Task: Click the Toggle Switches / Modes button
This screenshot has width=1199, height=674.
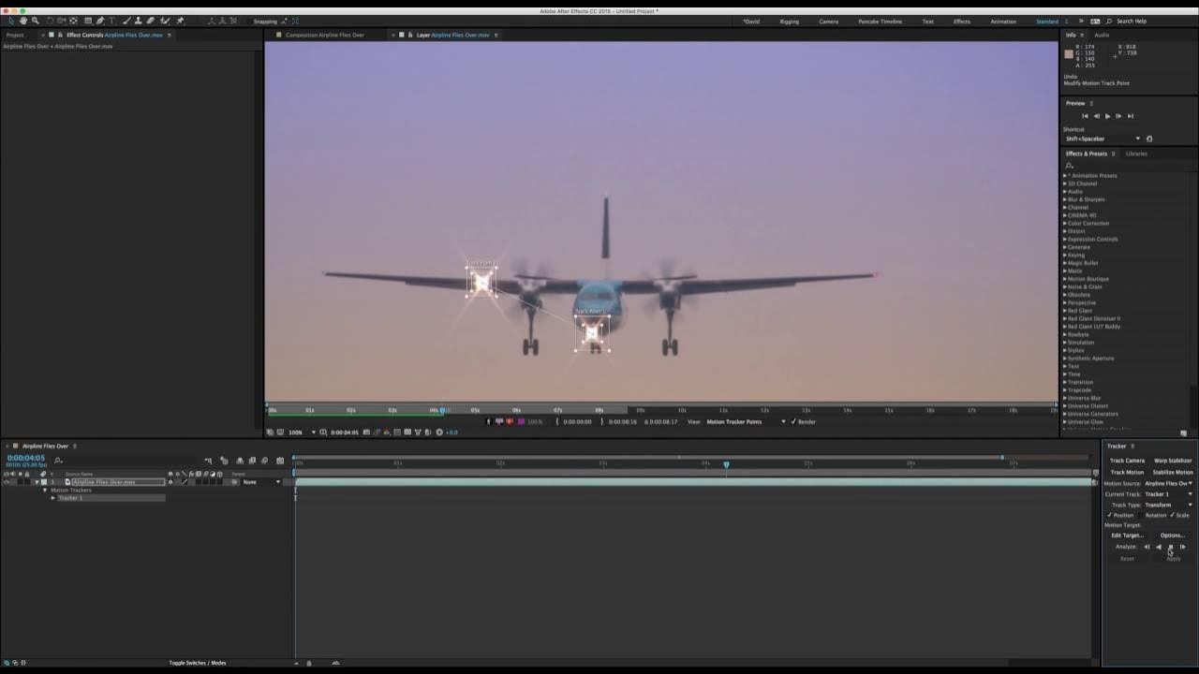Action: pos(198,663)
